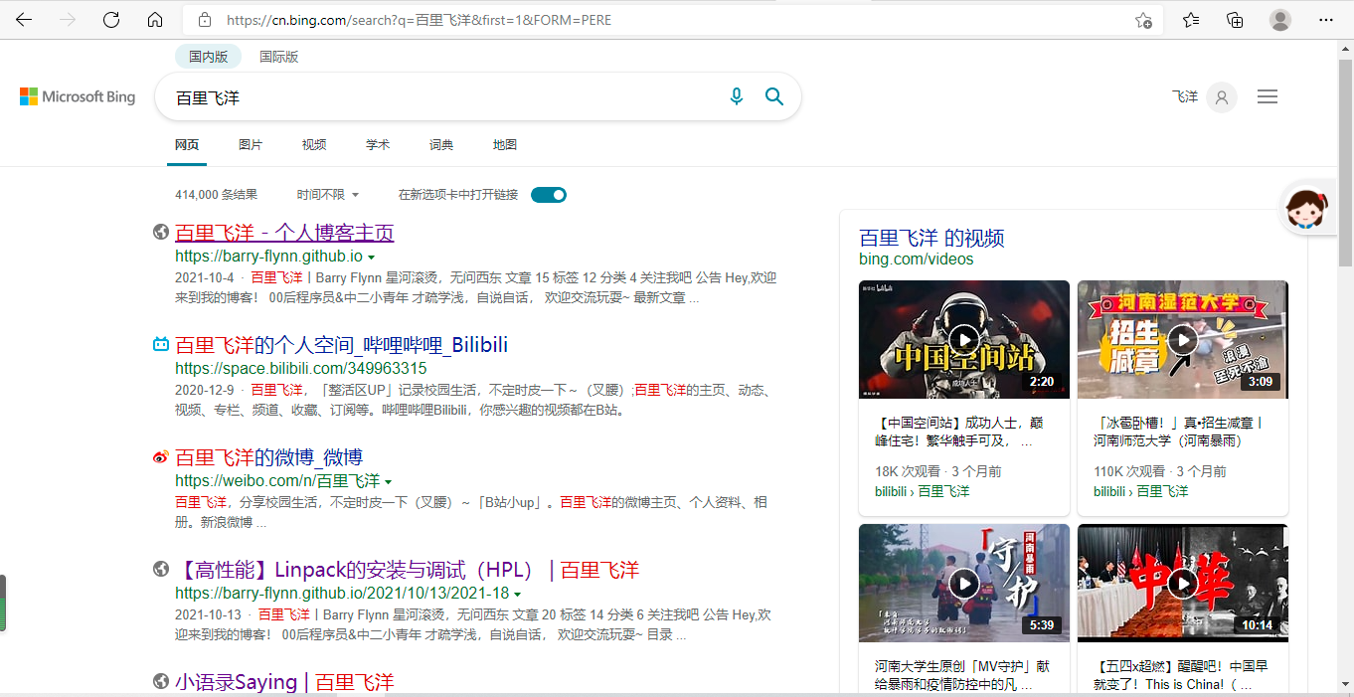The width and height of the screenshot is (1354, 697).
Task: Open the 百里飞洋的个人空间_哔哩哔哩_Bilibili result link
Action: [x=341, y=344]
